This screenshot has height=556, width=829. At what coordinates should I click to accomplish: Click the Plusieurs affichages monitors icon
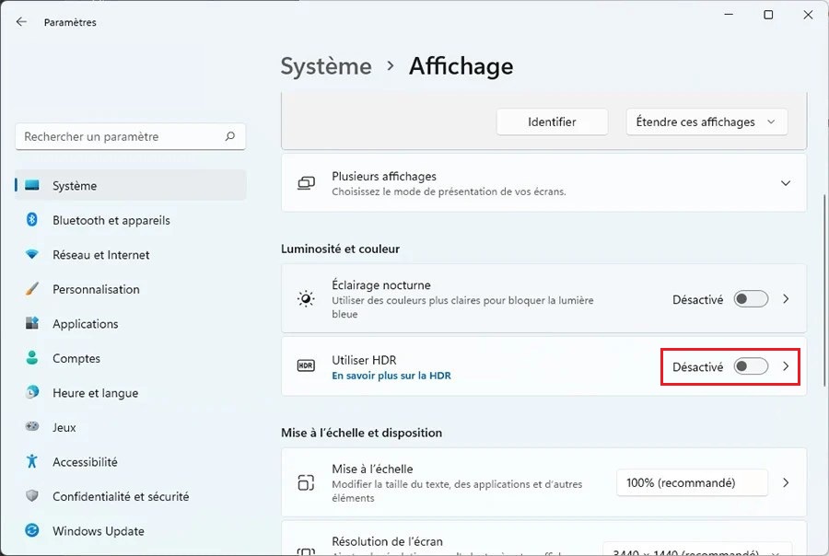tap(306, 183)
